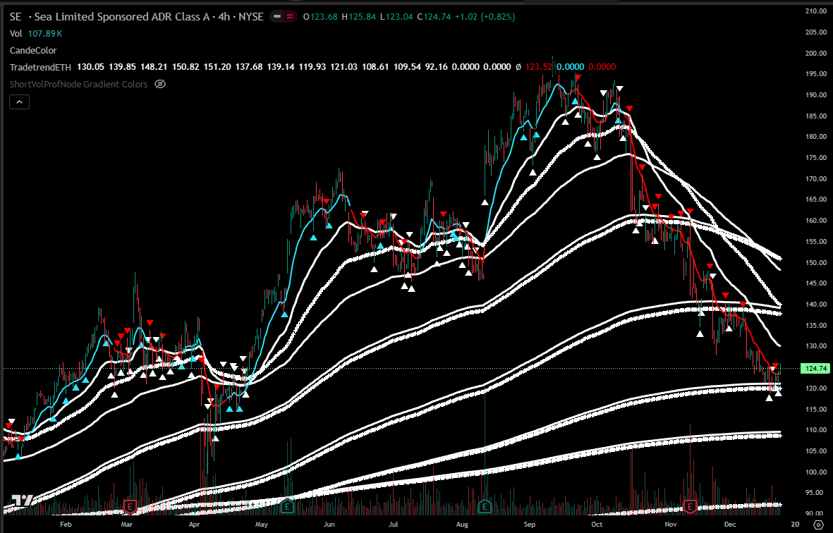Viewport: 833px width, 533px height.
Task: Click TradetrendETH value 108.61
Action: tap(376, 67)
